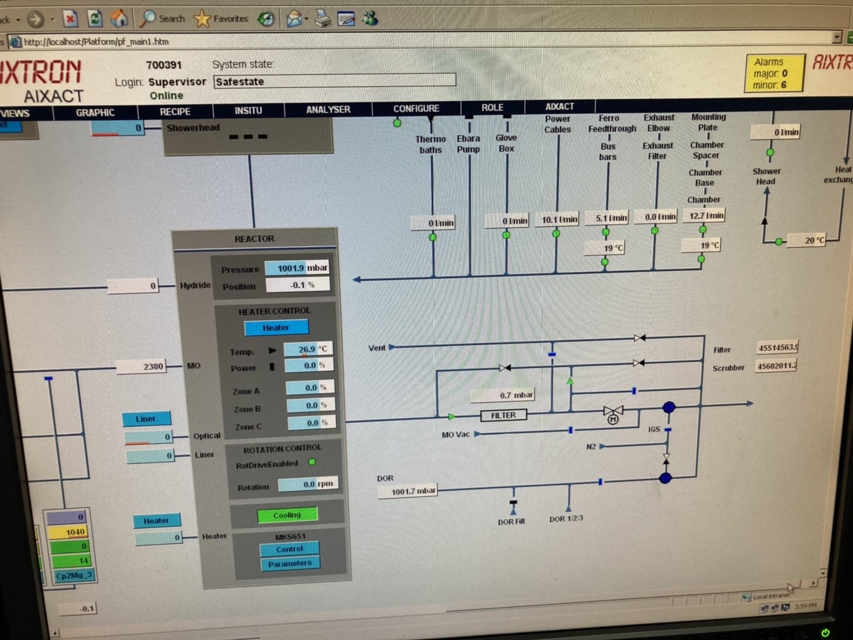Click the Scrubber counter value

tap(777, 366)
